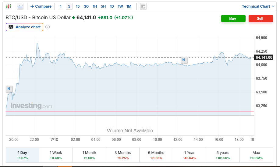Select the 1 Week range tab
This screenshot has height=167, width=280.
(x=56, y=155)
